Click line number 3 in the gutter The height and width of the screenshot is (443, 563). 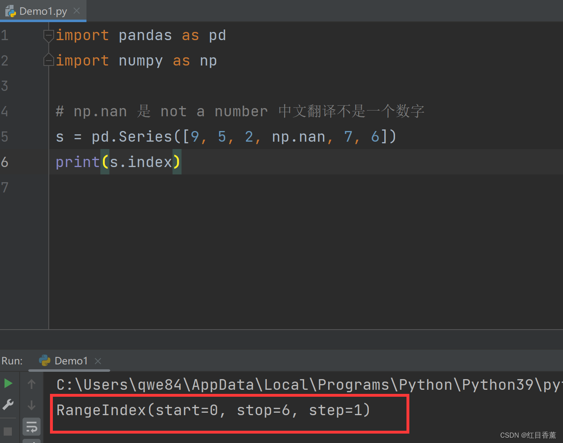pyautogui.click(x=5, y=86)
